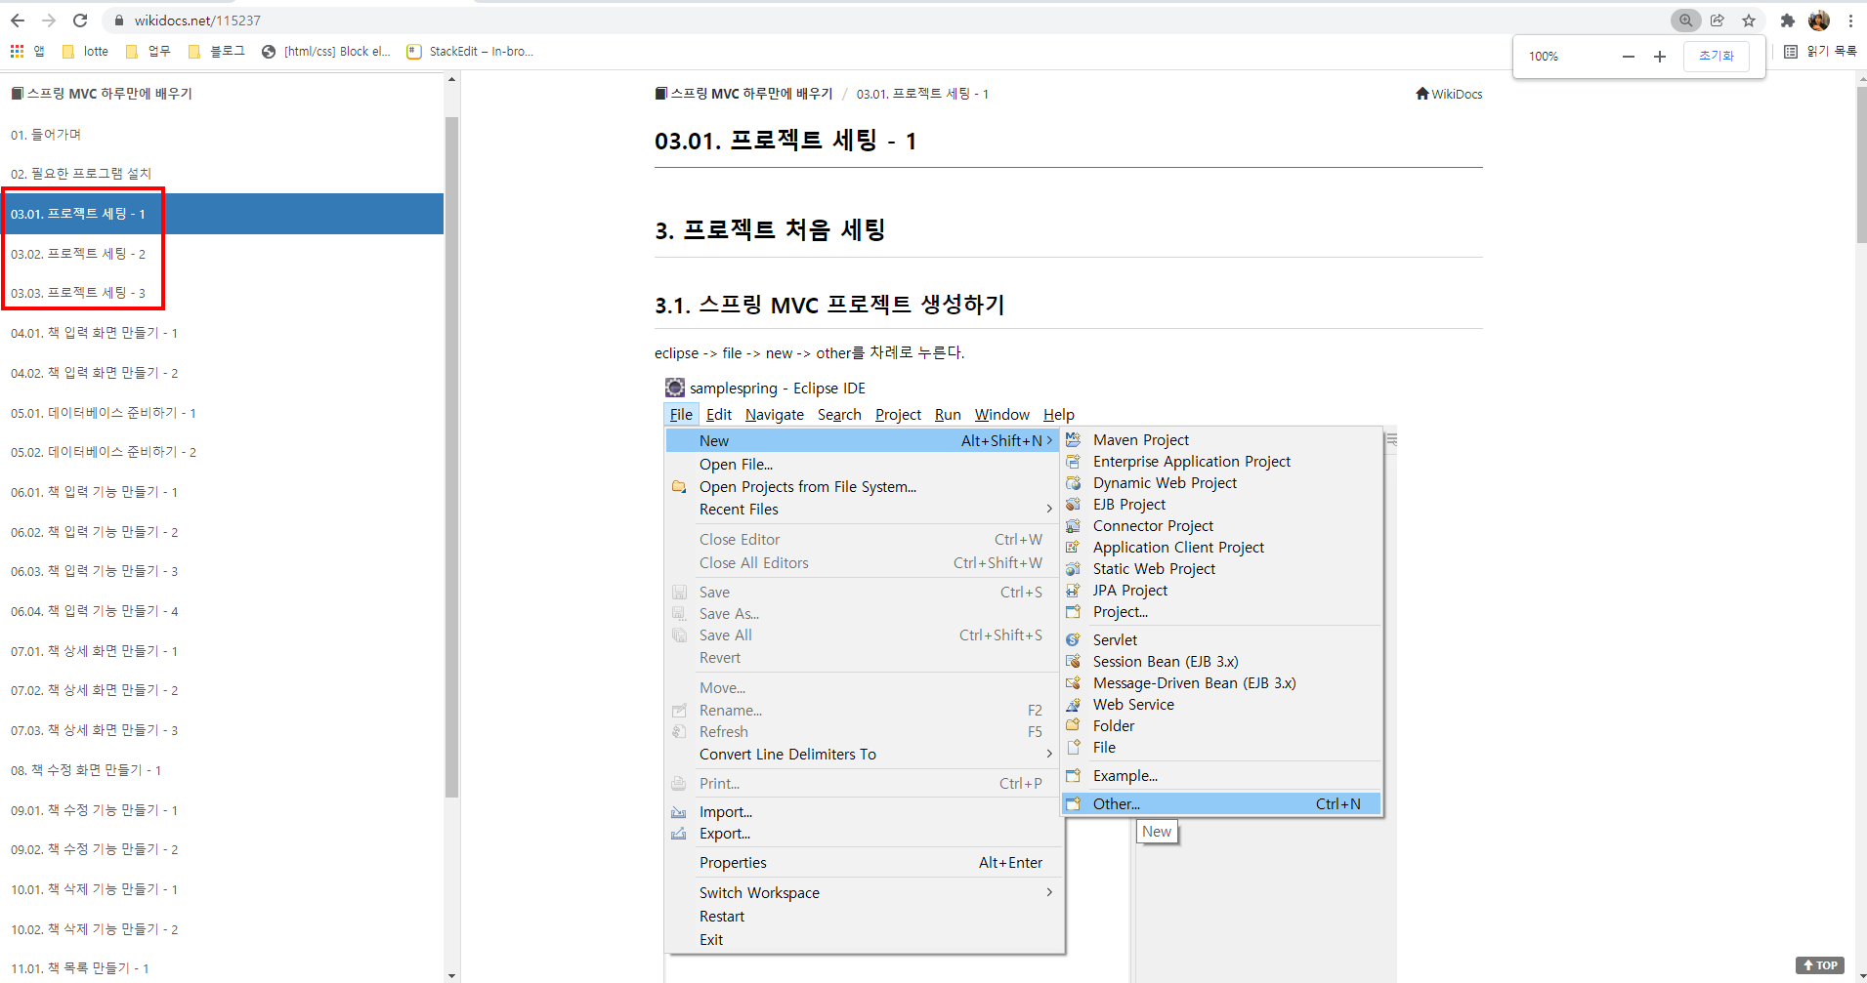This screenshot has width=1867, height=983.
Task: Open the Chrome three-dot menu
Action: click(x=1850, y=20)
